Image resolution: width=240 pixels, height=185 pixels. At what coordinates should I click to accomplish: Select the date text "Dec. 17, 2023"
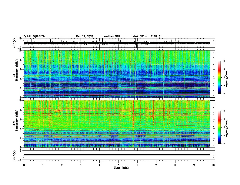85,36
